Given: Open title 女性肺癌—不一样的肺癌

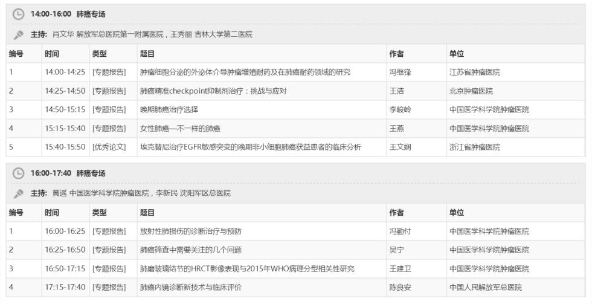Looking at the screenshot, I should click(x=180, y=128).
